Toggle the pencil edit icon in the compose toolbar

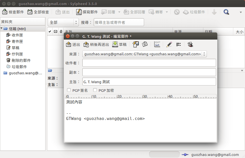(169, 44)
